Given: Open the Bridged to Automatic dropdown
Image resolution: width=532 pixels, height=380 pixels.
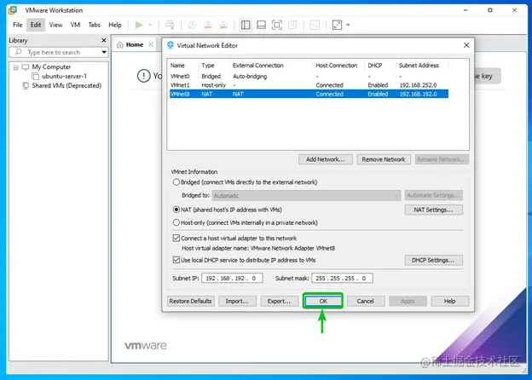Looking at the screenshot, I should 306,195.
